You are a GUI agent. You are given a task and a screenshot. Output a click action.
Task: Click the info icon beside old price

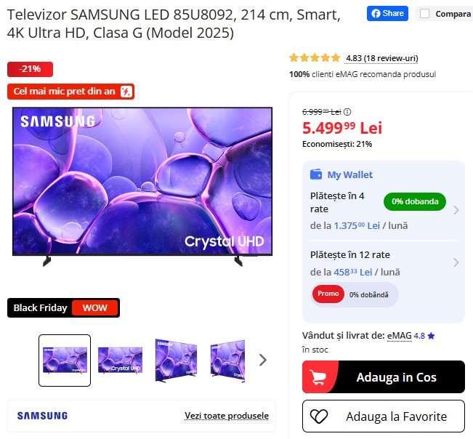[x=347, y=112]
